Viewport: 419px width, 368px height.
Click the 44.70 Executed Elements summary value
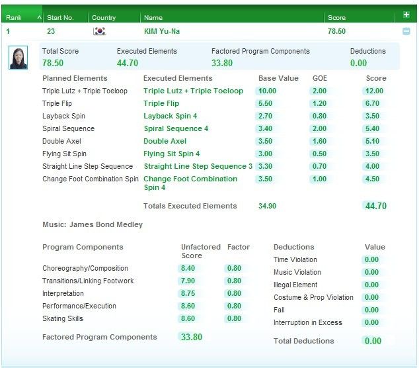[x=127, y=63]
